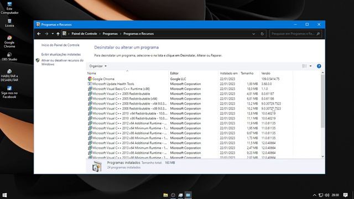Select Microsoft Visual C++ 2005 Redistributable row
The width and height of the screenshot is (354, 199).
190,94
